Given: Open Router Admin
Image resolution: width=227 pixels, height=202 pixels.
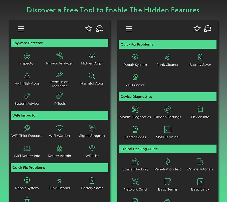Looking at the screenshot, I should tap(60, 151).
